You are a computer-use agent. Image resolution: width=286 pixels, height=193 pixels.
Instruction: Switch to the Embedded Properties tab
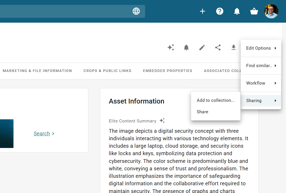168,71
